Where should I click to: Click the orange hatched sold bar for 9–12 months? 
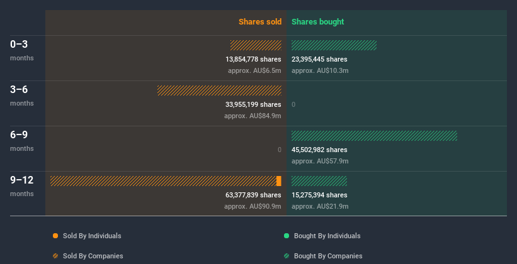click(163, 181)
